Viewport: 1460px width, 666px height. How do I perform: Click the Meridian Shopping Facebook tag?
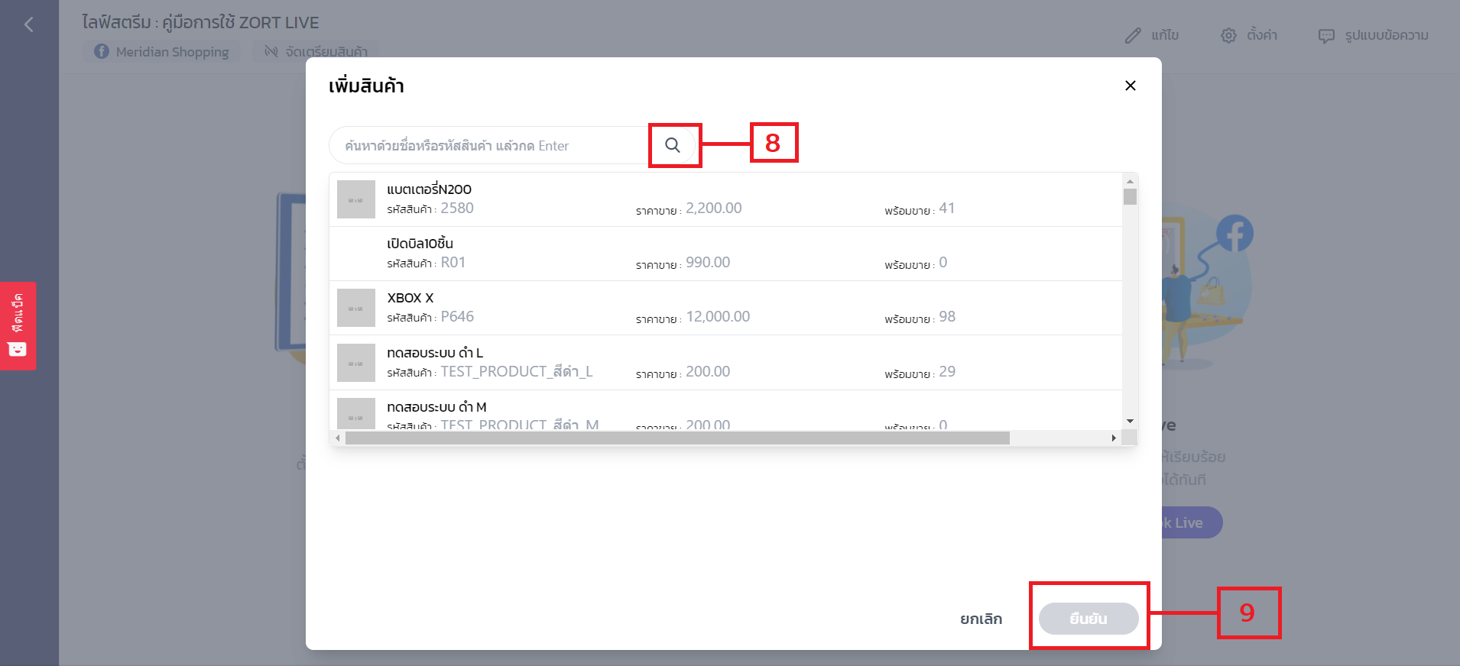[161, 51]
